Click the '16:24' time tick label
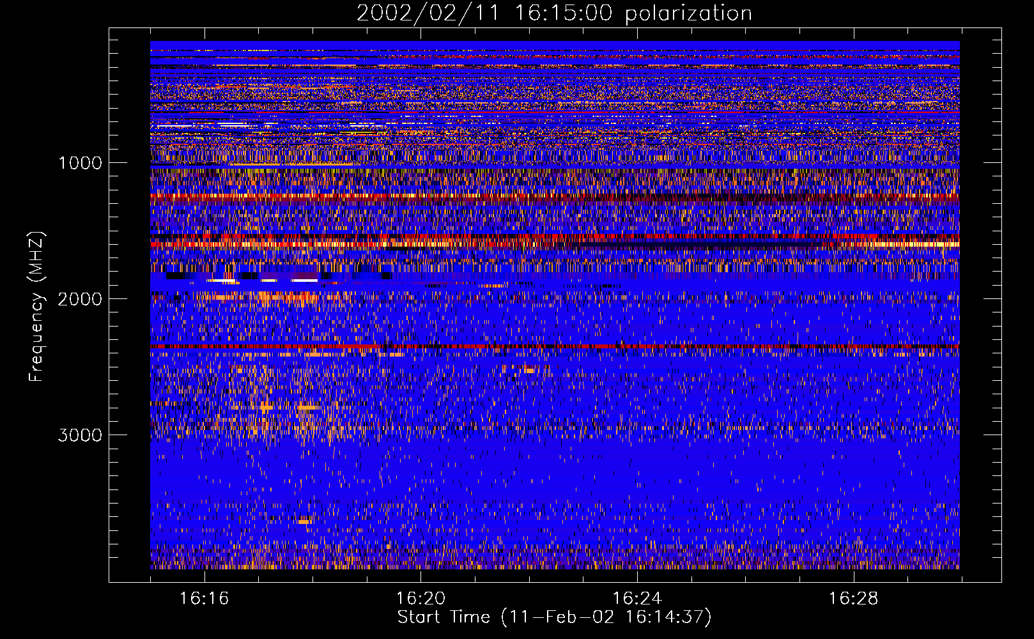The width and height of the screenshot is (1034, 639). 637,599
